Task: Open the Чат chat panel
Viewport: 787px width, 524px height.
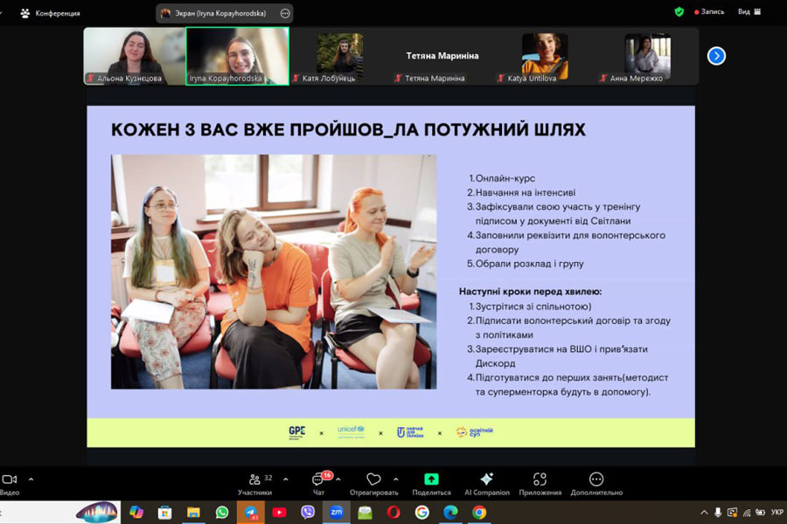Action: [x=319, y=480]
